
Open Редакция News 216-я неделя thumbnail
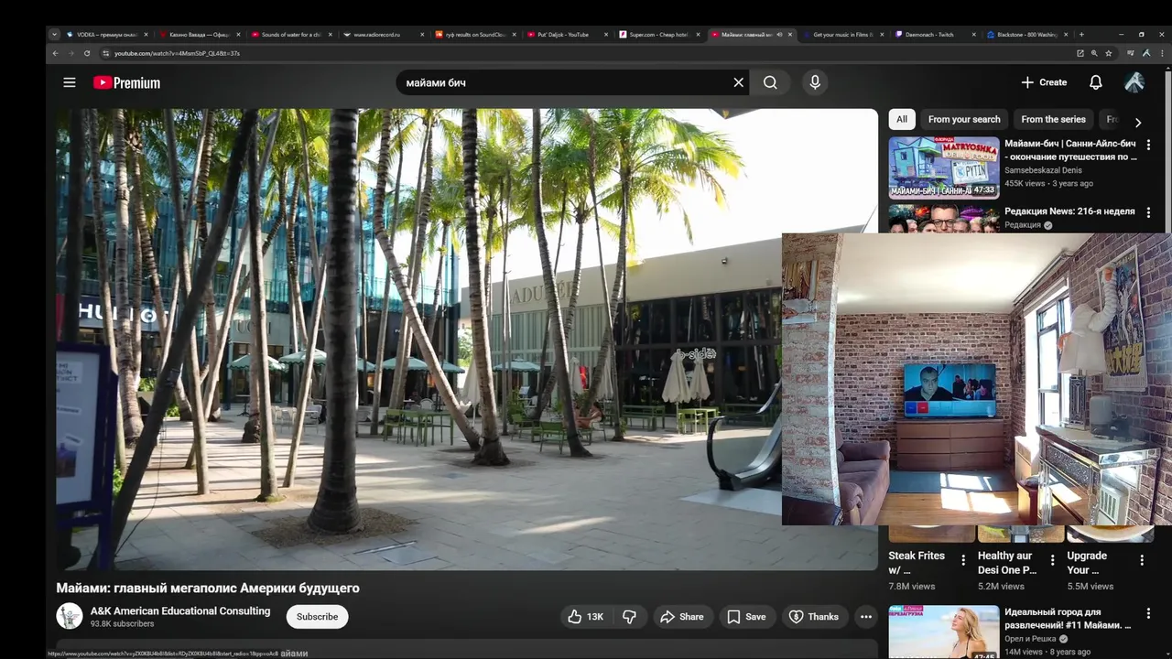(x=944, y=219)
